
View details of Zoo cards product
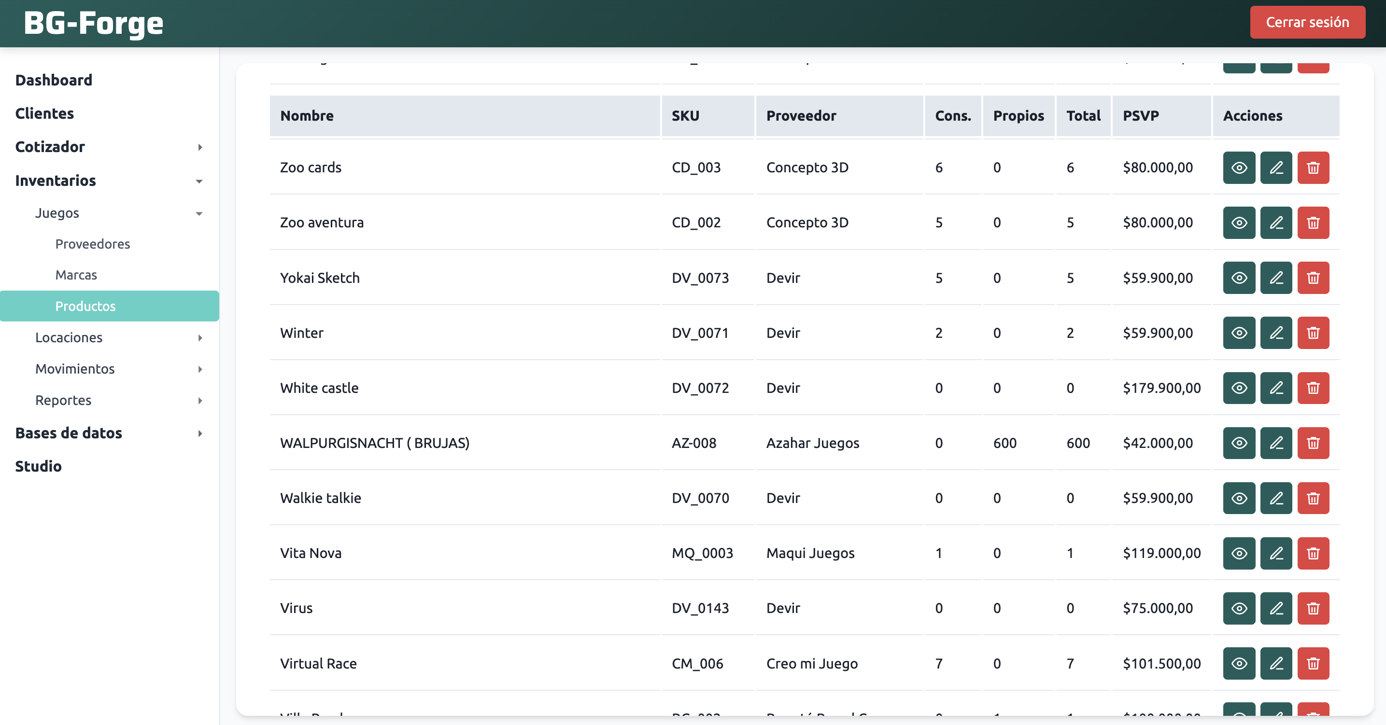click(1239, 168)
